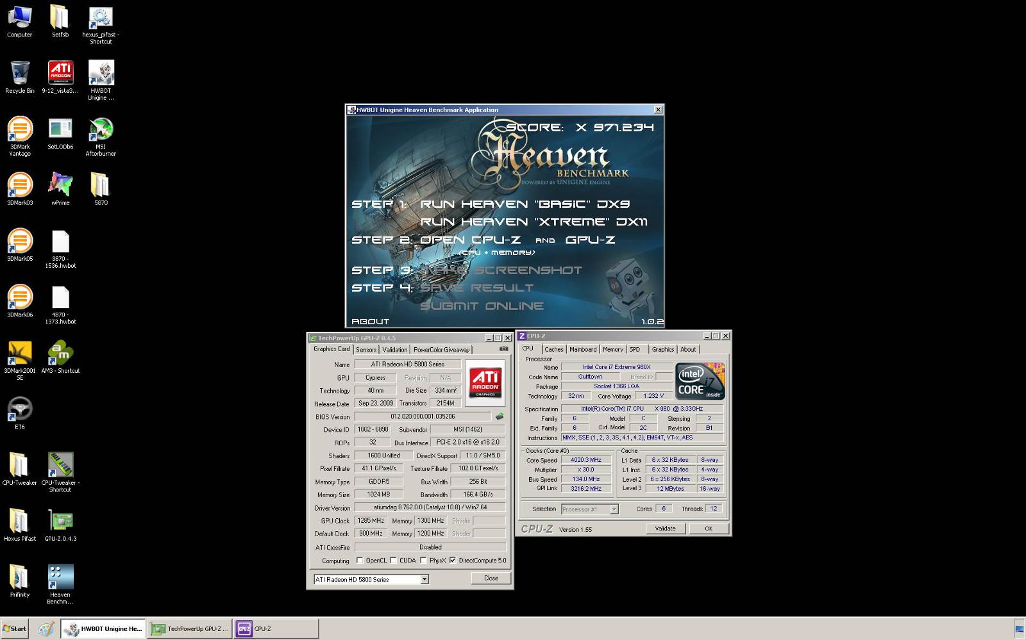The image size is (1026, 640).
Task: Open the Setfsb folder icon
Action: pos(60,21)
